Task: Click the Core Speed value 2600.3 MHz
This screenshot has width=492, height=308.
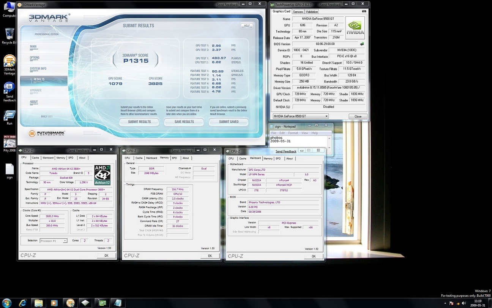Action: (x=52, y=216)
